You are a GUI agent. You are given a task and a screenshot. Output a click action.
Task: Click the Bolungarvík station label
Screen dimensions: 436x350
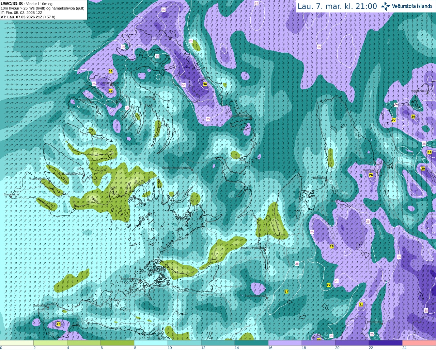pyautogui.click(x=111, y=83)
